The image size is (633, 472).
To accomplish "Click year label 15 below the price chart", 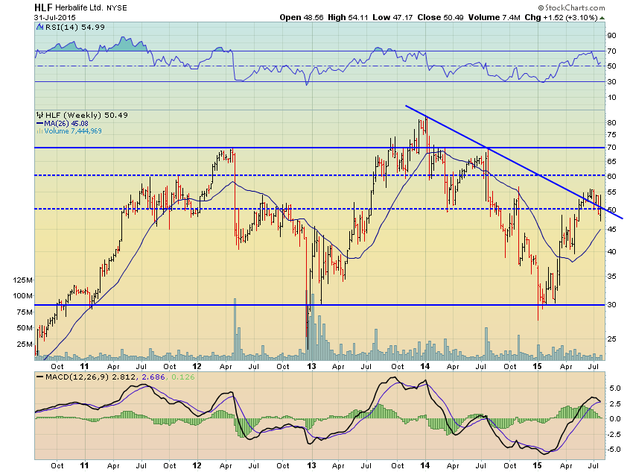I will pyautogui.click(x=537, y=366).
